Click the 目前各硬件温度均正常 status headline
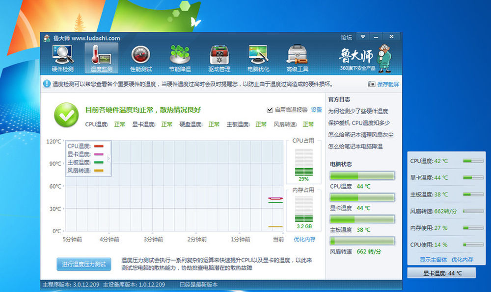This screenshot has height=292, width=491. 143,110
